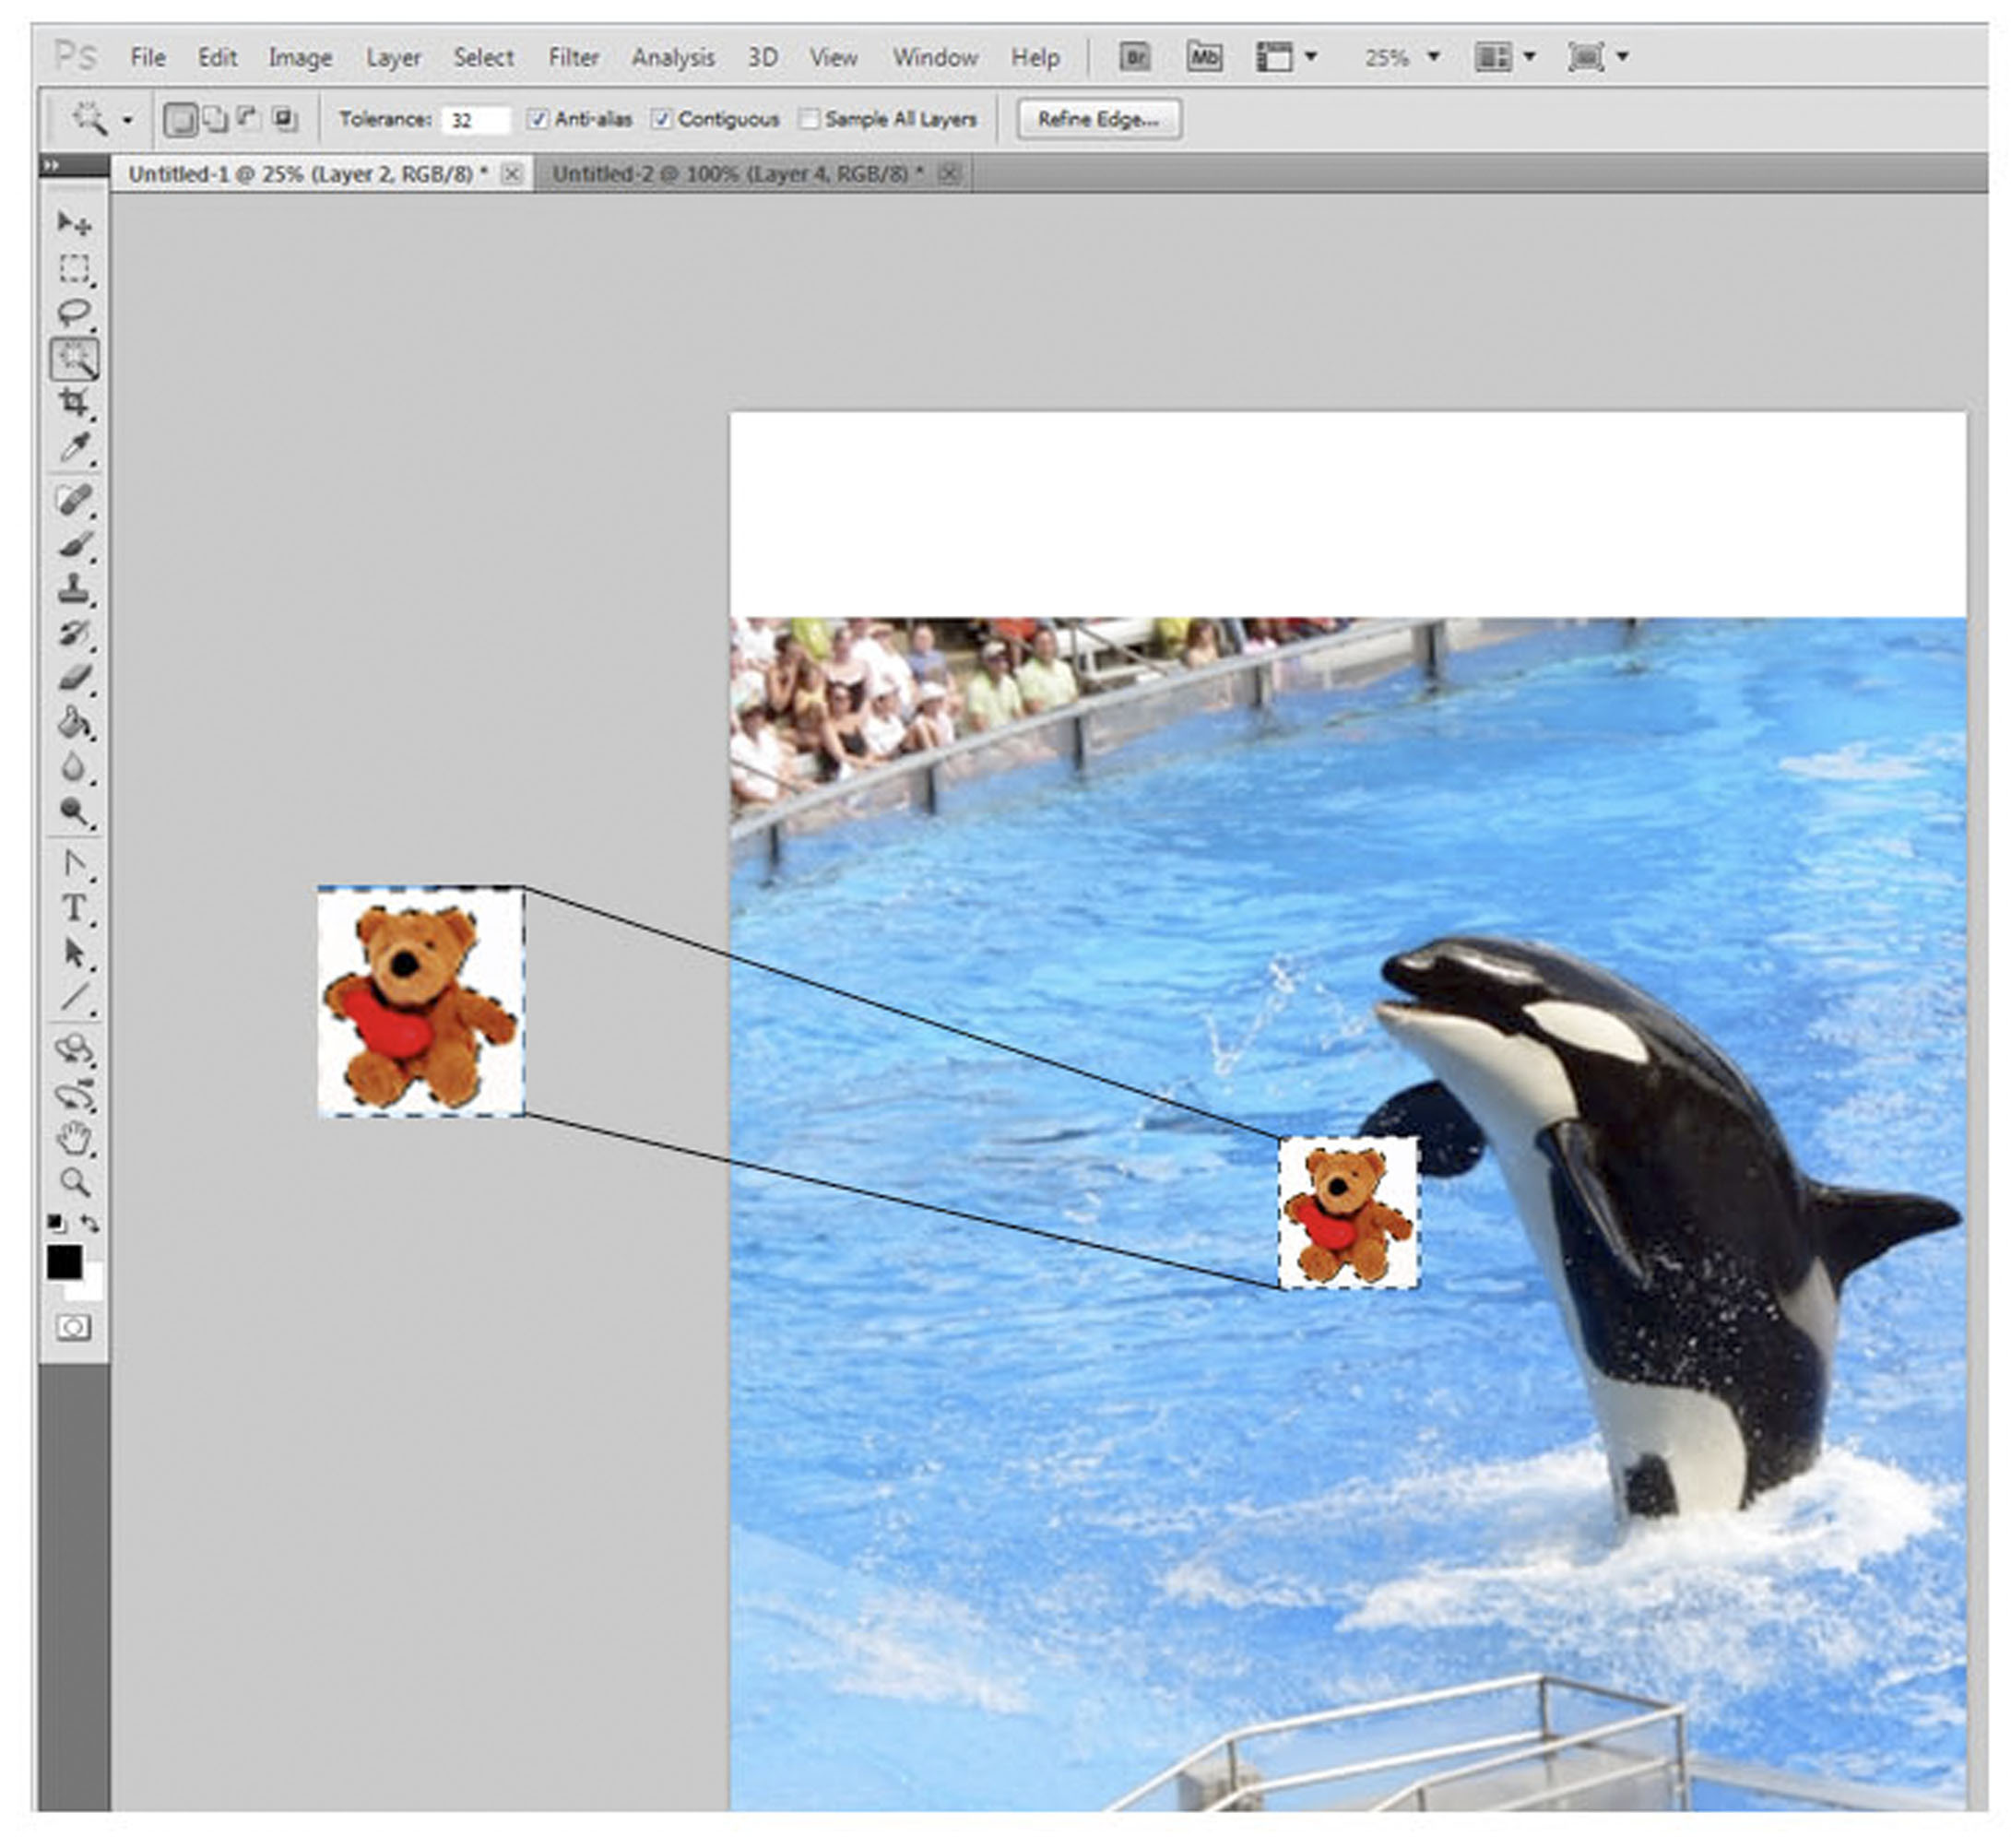This screenshot has width=2011, height=1848.
Task: Launch Mini Bridge
Action: [x=1204, y=57]
